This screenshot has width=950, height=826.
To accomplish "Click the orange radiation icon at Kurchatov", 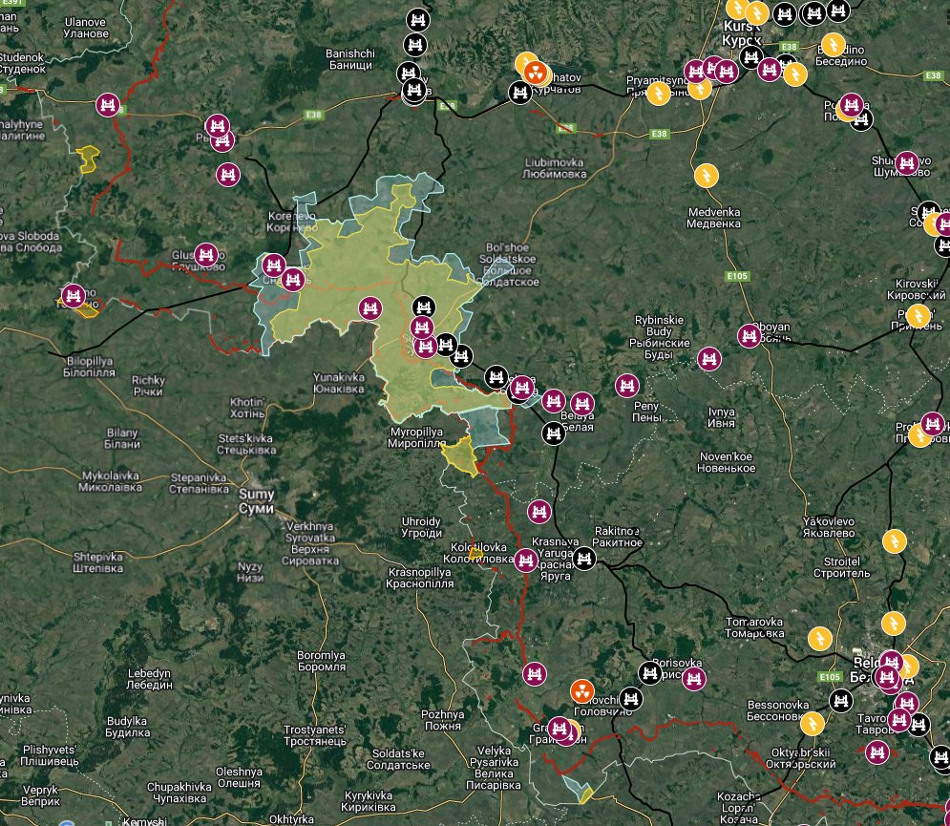I will pyautogui.click(x=535, y=74).
